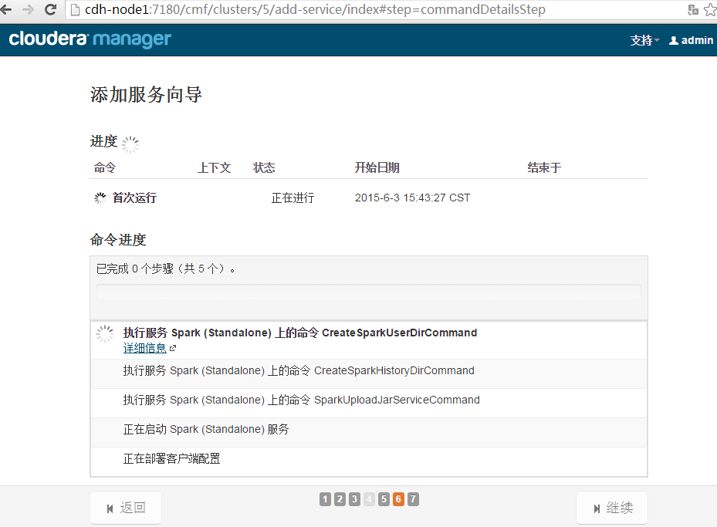Viewport: 717px width, 527px height.
Task: Open the admin user menu
Action: tap(691, 40)
